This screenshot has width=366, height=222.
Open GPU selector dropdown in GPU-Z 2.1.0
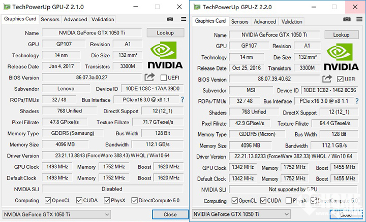tap(57, 214)
